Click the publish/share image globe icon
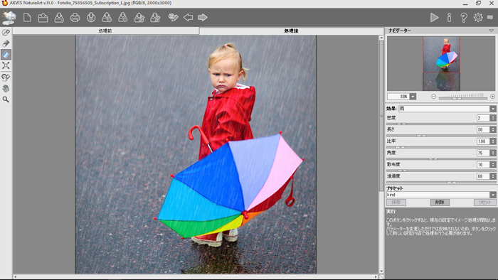This screenshot has height=280, width=498. 91,18
